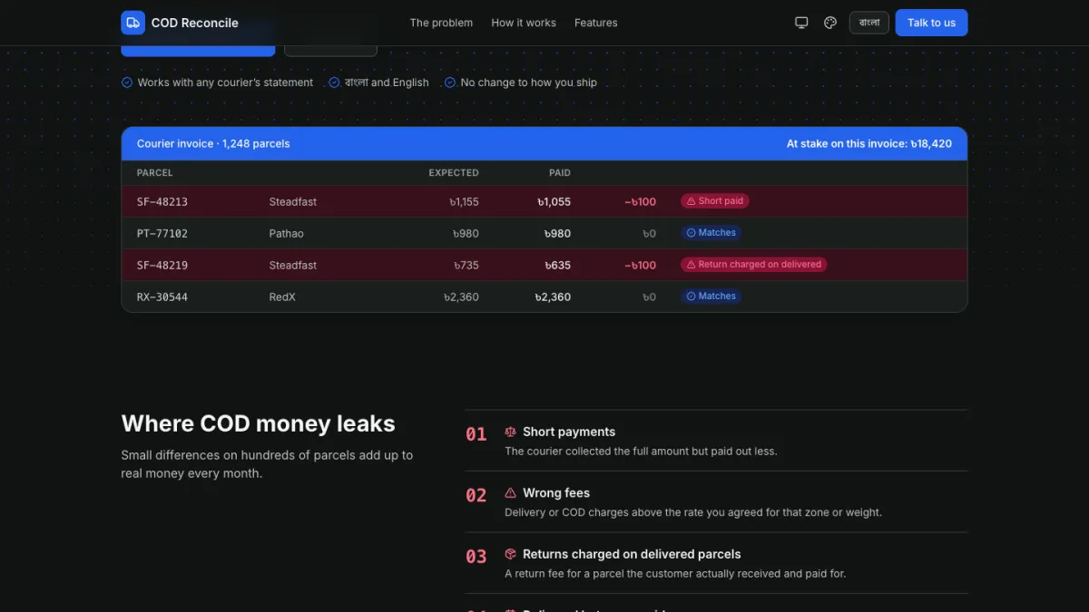Click the "Returns charged on delivered parcels" title

pyautogui.click(x=632, y=554)
